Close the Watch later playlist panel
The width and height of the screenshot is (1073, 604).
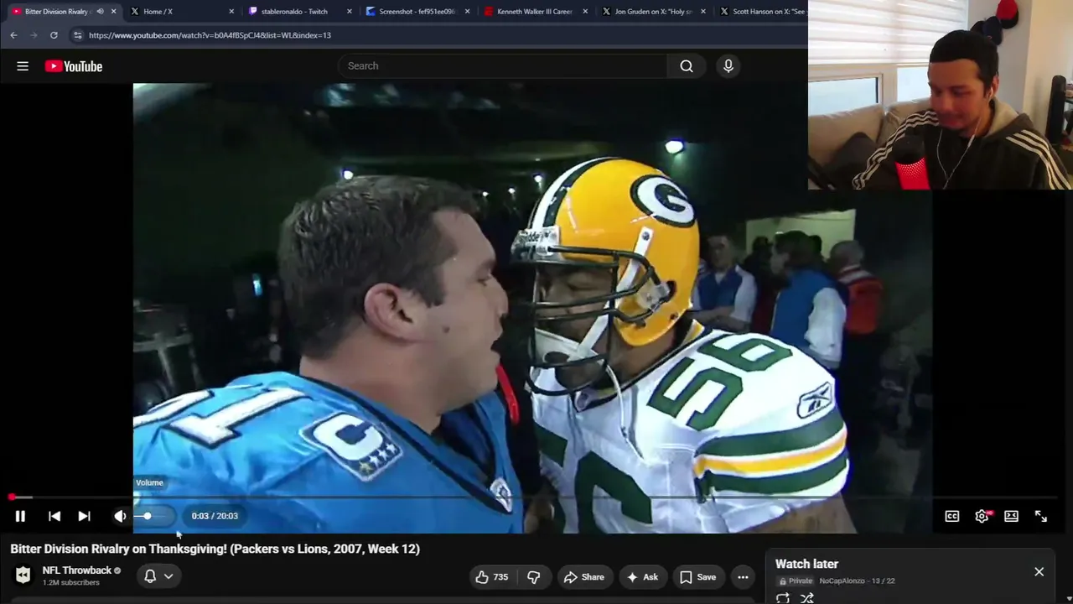[x=1039, y=571]
